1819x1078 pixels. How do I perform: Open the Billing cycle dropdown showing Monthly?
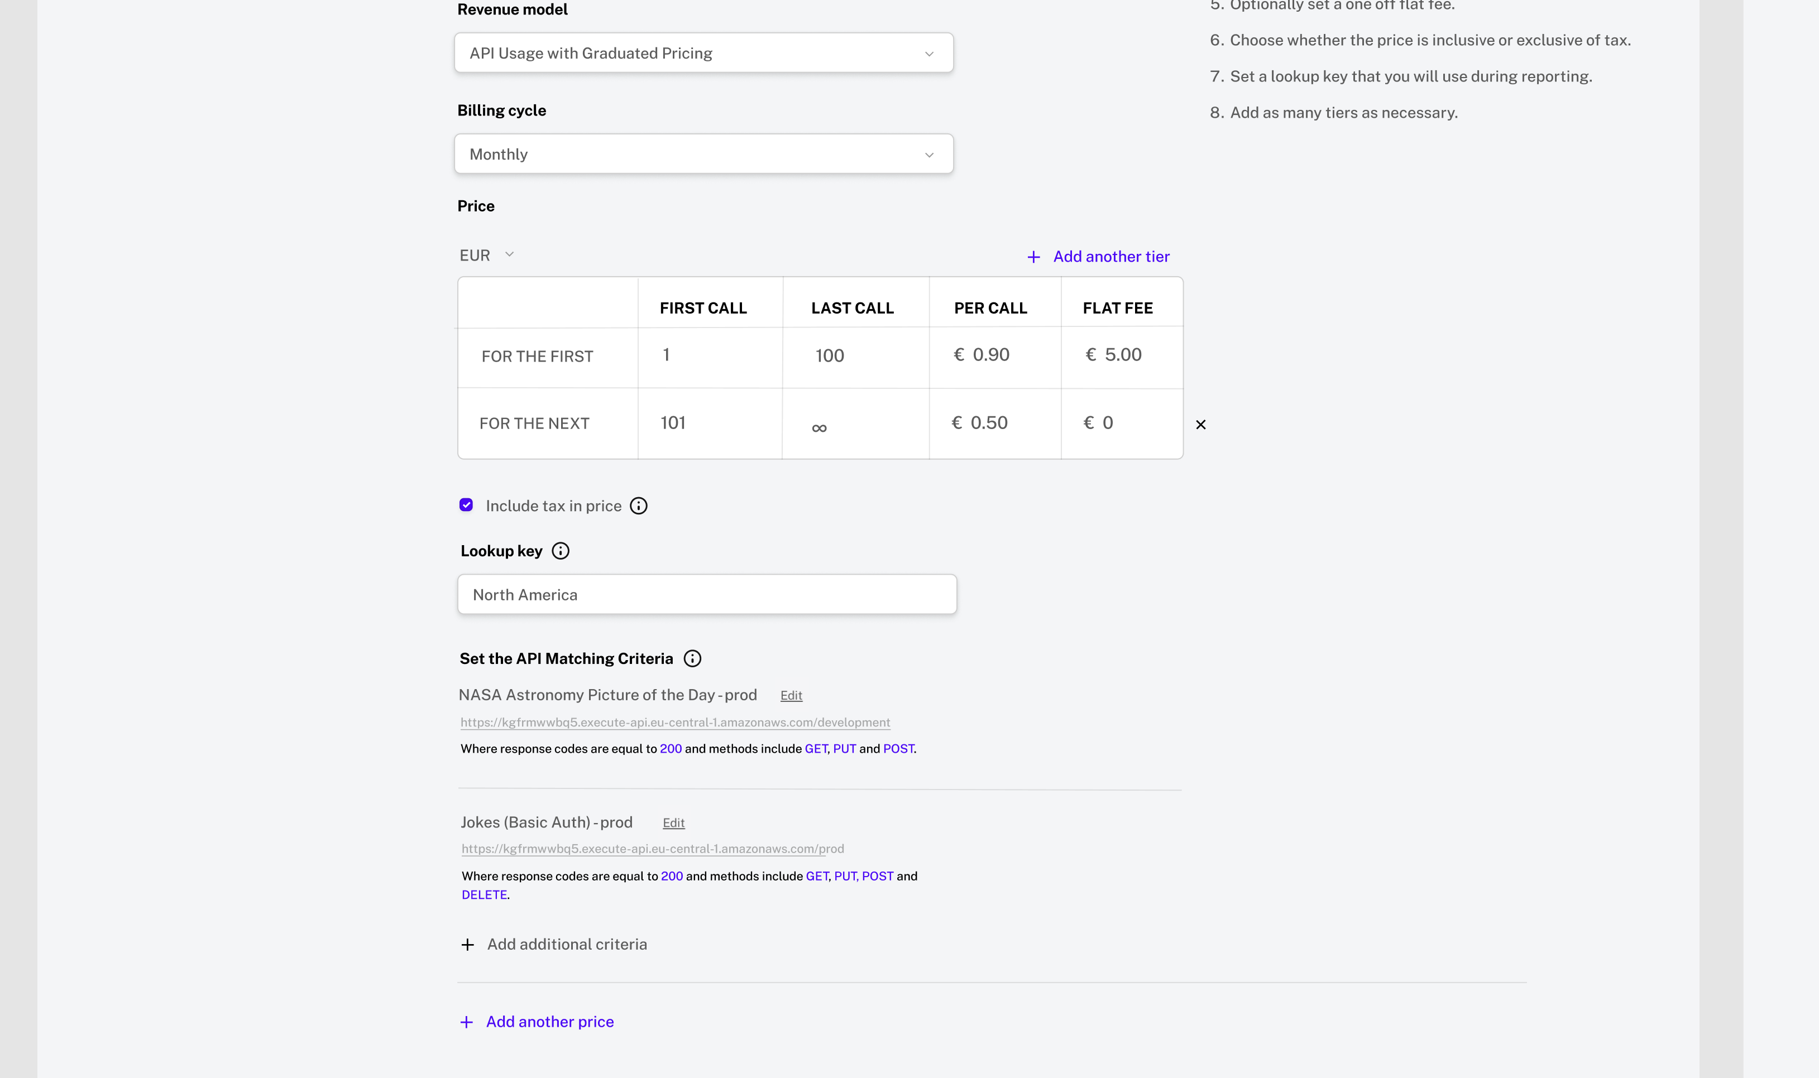click(703, 153)
